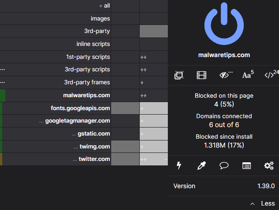
Task: Click the malwaretips.com hostname under power button
Action: click(224, 55)
